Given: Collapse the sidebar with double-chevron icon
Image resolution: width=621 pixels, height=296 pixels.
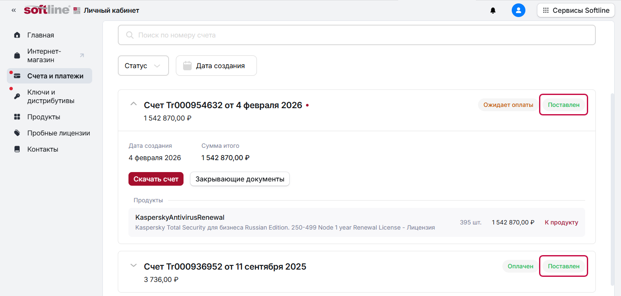Looking at the screenshot, I should [x=14, y=10].
